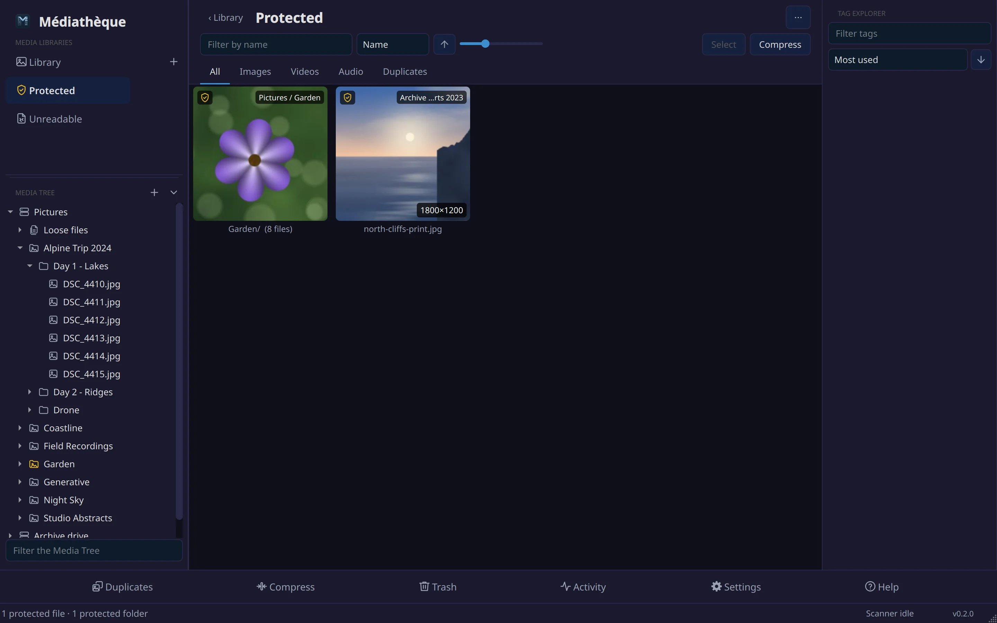Click the add library plus icon

tap(173, 62)
